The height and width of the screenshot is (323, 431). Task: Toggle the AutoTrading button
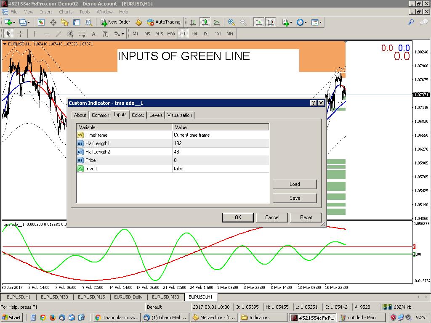tap(163, 22)
